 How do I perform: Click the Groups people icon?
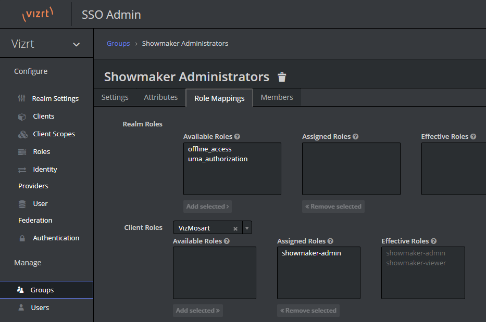point(20,290)
